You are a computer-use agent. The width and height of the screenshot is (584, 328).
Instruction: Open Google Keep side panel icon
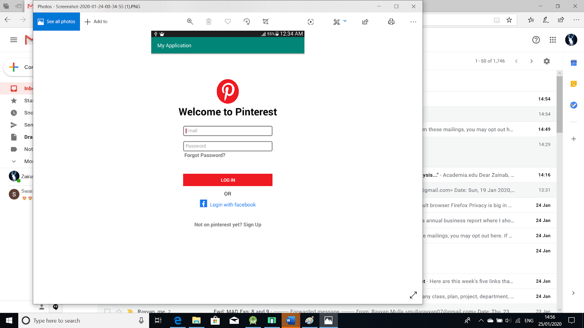click(x=573, y=84)
